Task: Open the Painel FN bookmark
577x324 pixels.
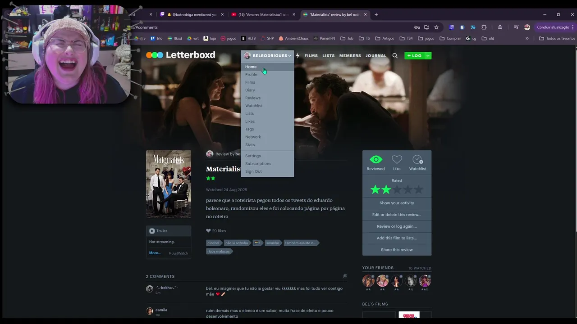Action: [x=325, y=38]
